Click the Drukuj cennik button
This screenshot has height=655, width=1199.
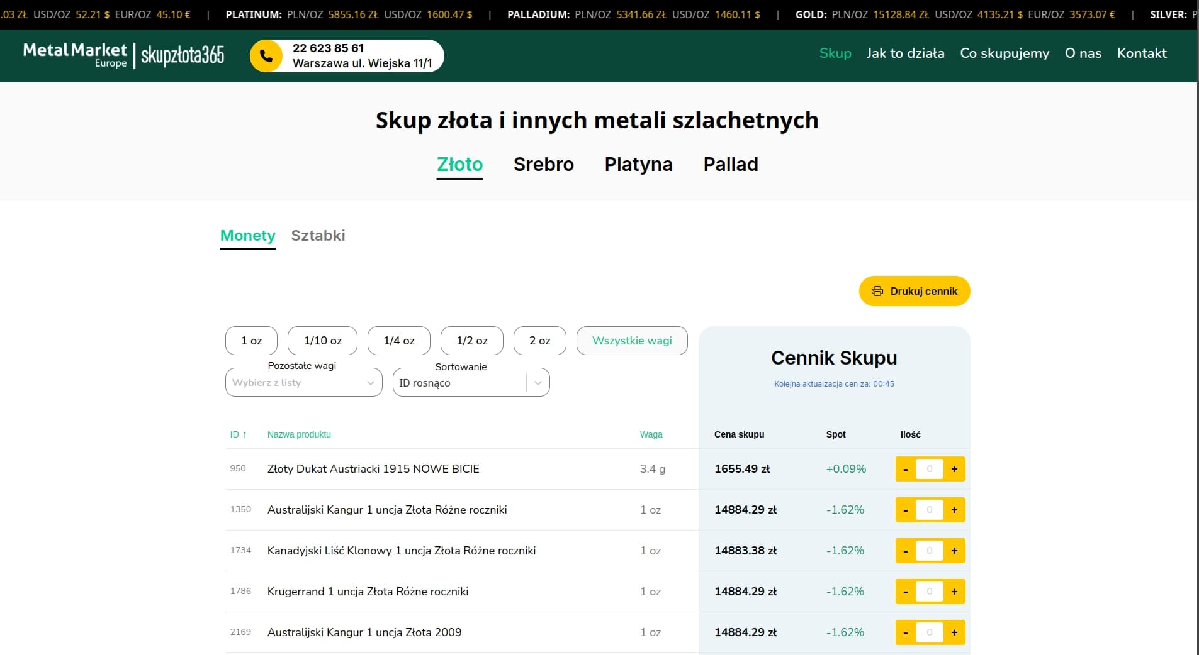click(x=915, y=291)
